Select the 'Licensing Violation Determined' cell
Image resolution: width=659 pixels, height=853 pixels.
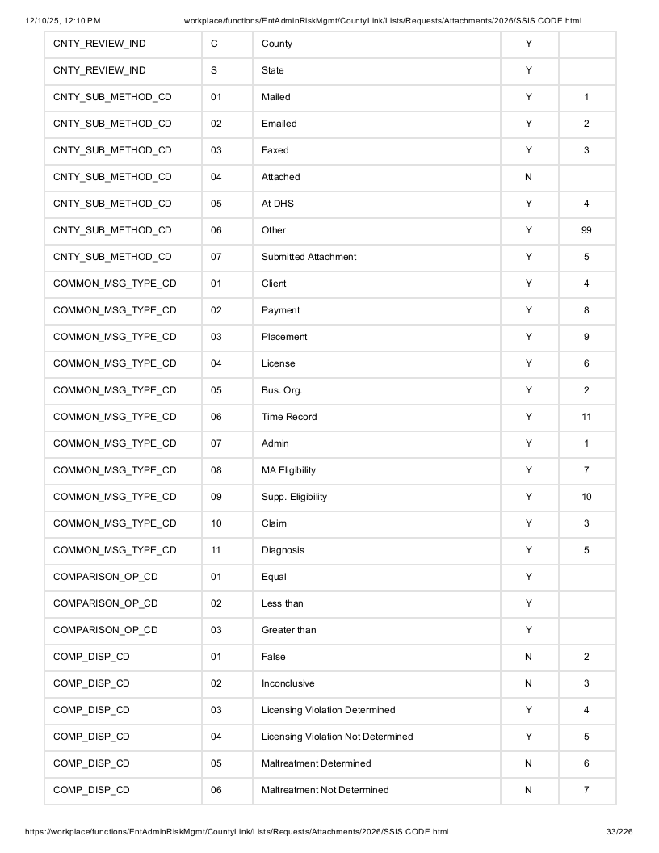[x=376, y=710]
